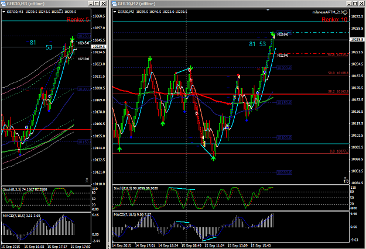Viewport: 366px width, 249px height.
Task: Click the small icon above 1:0 in M2 chart
Action: click(x=346, y=178)
